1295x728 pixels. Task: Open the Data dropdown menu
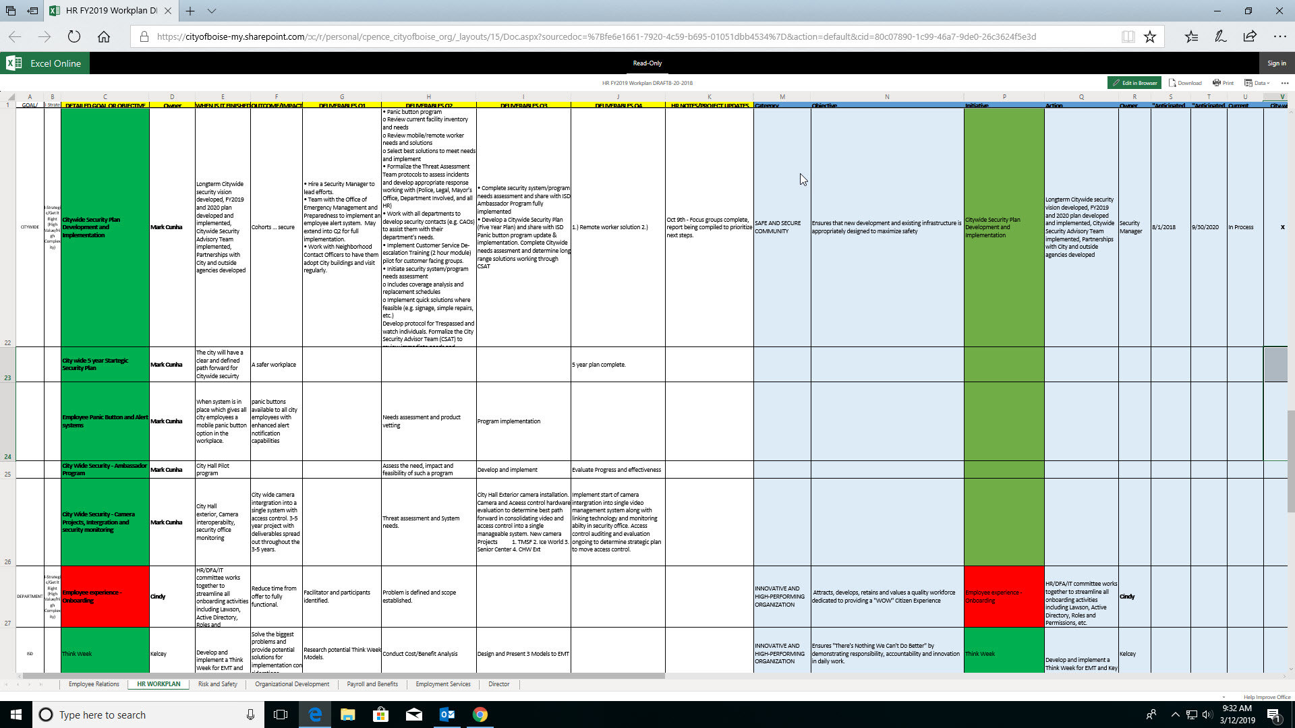click(x=1257, y=83)
